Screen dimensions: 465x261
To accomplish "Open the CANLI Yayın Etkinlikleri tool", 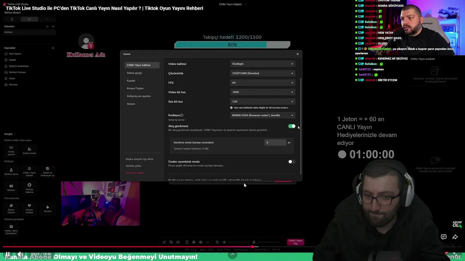I will 11,229.
